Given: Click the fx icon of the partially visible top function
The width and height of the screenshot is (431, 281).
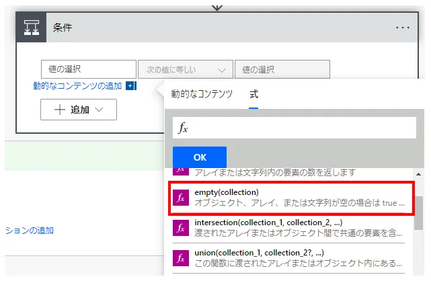Looking at the screenshot, I should coord(180,171).
